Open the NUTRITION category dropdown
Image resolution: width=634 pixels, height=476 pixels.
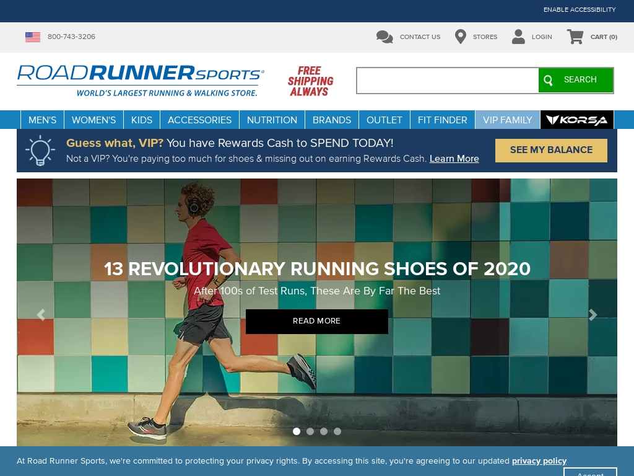point(272,120)
